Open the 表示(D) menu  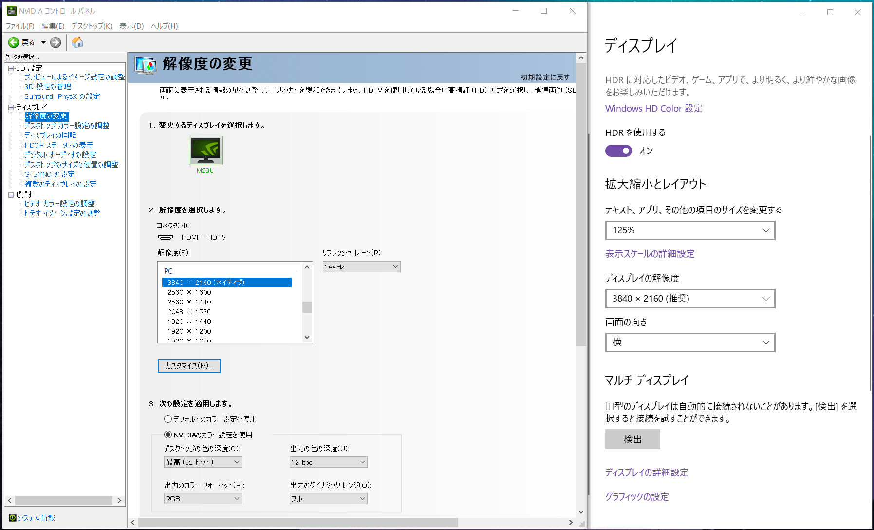click(x=131, y=26)
